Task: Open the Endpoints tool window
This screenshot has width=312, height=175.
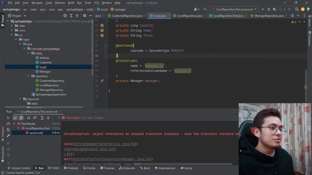Action: coord(127,168)
